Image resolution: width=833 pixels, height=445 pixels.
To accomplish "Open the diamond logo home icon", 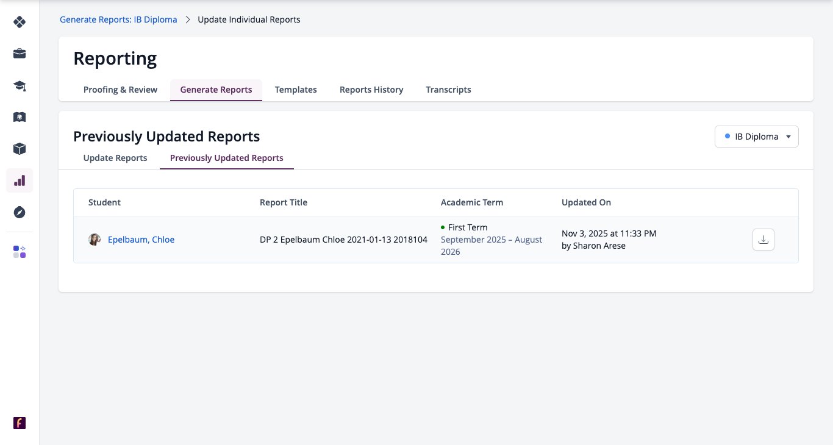I will (20, 22).
